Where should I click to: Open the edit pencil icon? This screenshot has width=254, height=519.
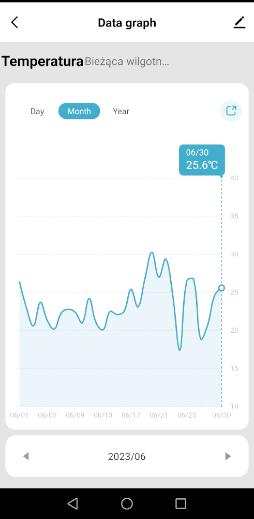pos(240,22)
